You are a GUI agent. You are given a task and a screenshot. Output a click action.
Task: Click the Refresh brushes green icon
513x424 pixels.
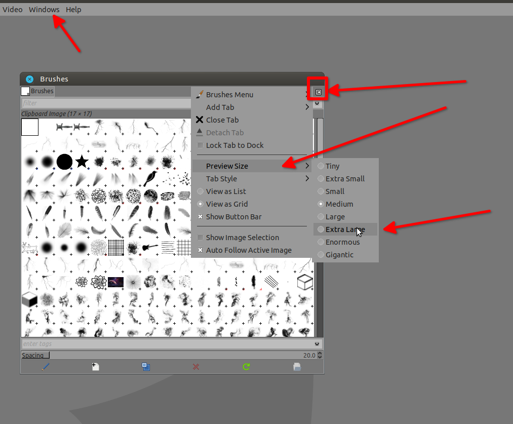point(246,367)
